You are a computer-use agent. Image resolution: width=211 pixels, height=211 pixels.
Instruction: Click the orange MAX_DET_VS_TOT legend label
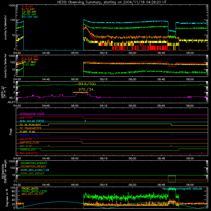coord(32,194)
